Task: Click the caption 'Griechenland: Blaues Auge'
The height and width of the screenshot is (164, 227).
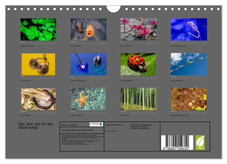Action: [x=78, y=81]
